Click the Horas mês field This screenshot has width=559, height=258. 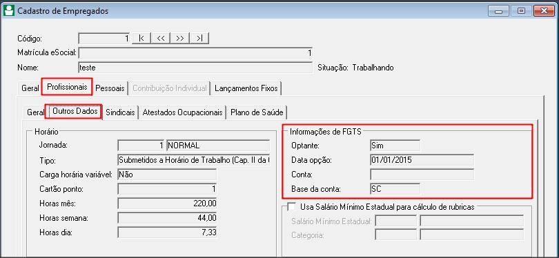(x=167, y=204)
